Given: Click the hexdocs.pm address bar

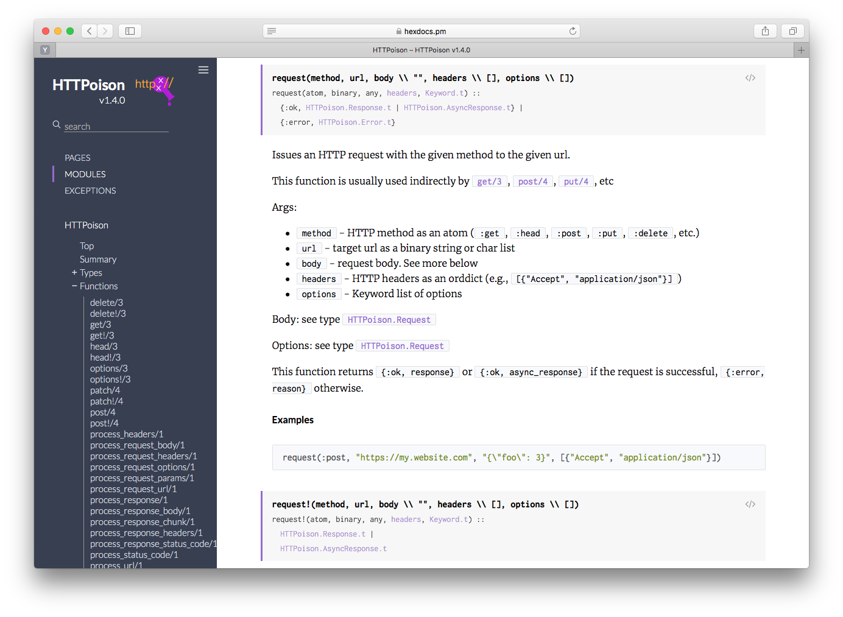Looking at the screenshot, I should [421, 31].
